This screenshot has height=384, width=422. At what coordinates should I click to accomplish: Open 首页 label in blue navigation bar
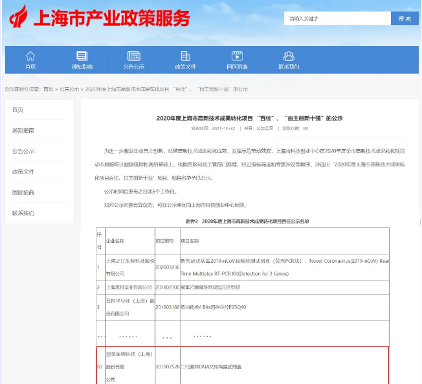point(30,67)
